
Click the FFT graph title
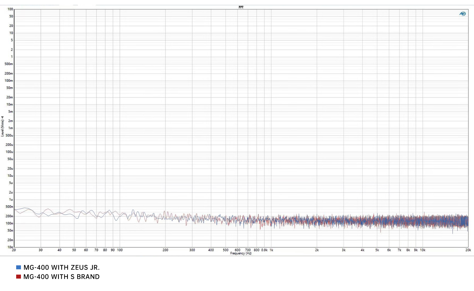coord(241,7)
